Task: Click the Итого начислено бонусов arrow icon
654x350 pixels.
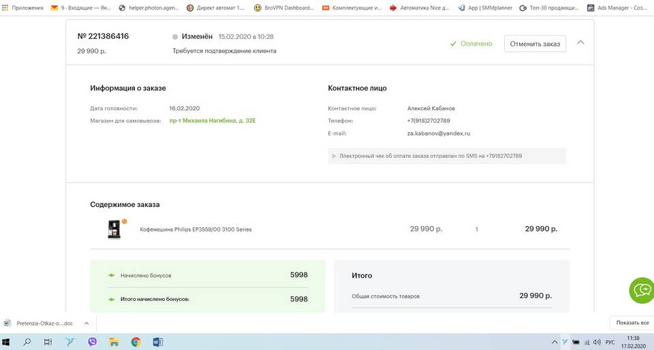Action: (111, 299)
